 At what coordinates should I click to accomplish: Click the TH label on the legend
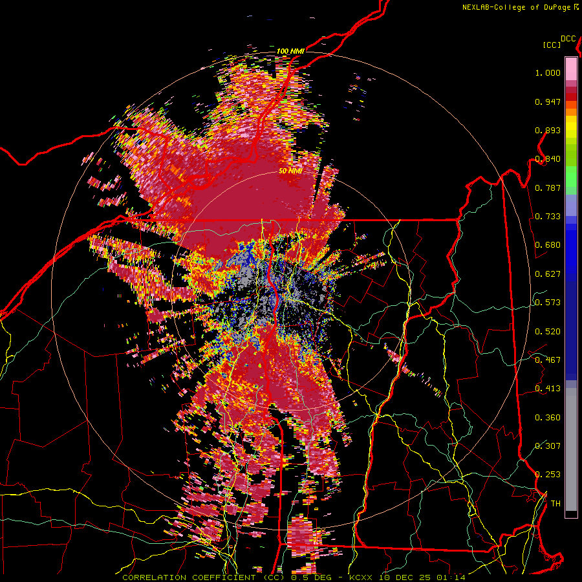555,504
